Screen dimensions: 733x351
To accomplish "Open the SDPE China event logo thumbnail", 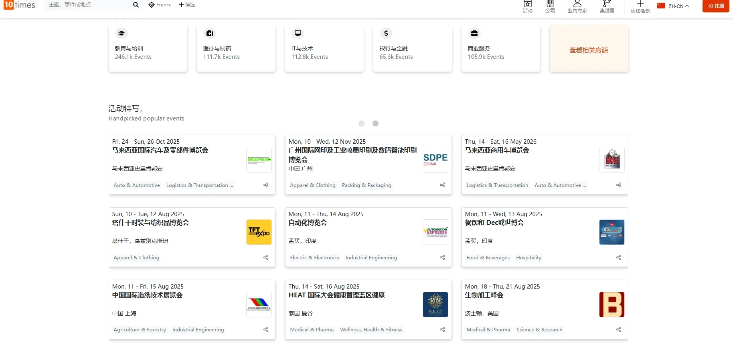I will [x=435, y=160].
